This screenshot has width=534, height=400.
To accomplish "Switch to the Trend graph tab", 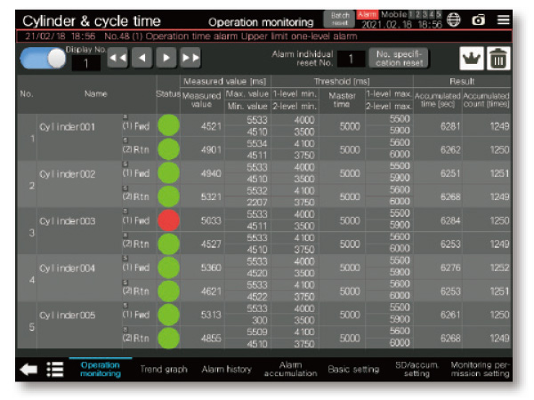I will point(164,369).
